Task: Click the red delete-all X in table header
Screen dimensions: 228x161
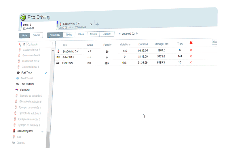Action: coord(191,43)
